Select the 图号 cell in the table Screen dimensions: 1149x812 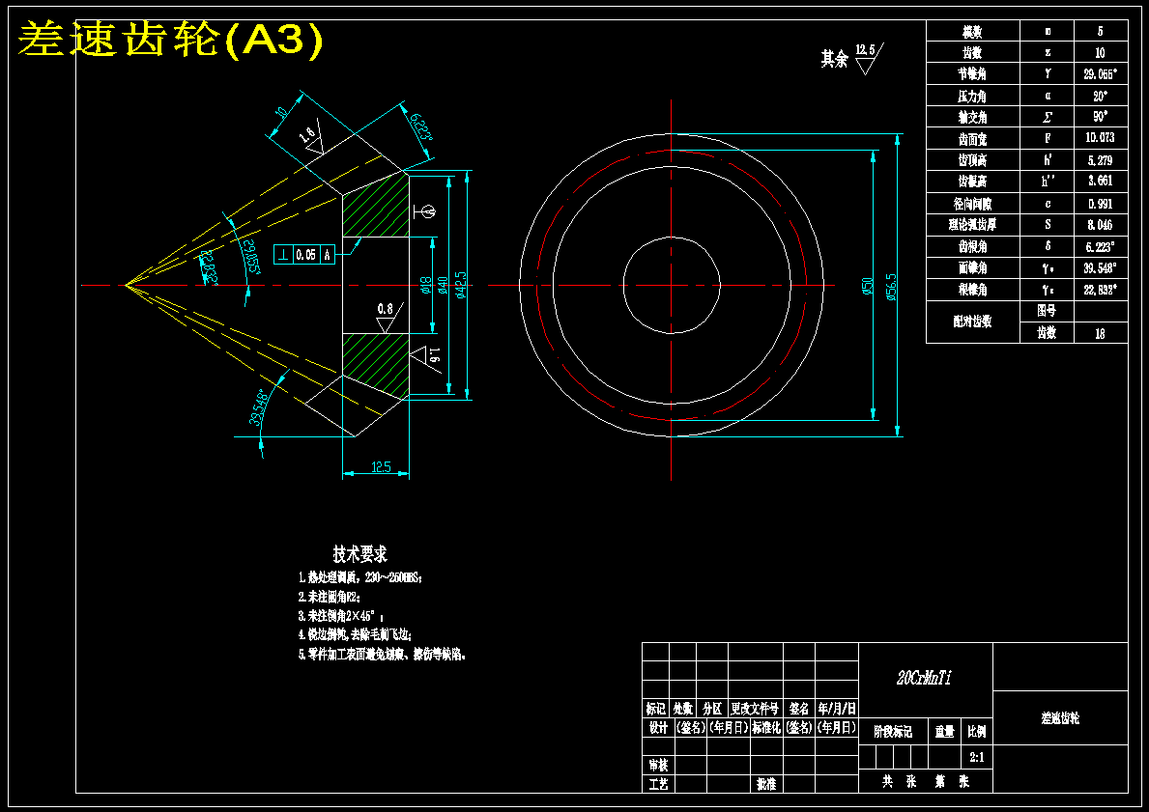point(1047,311)
